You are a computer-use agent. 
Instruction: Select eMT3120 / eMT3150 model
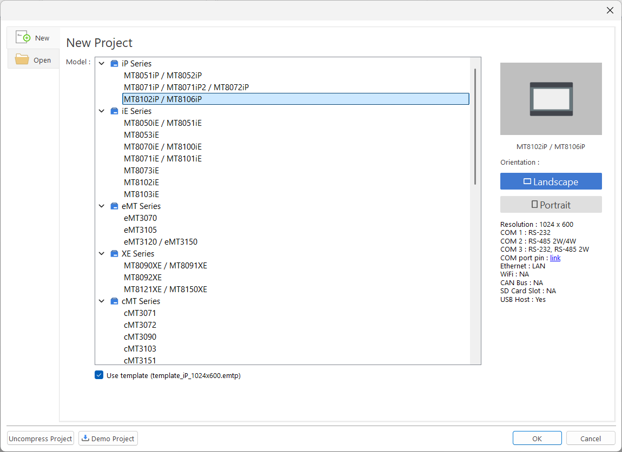pos(161,241)
